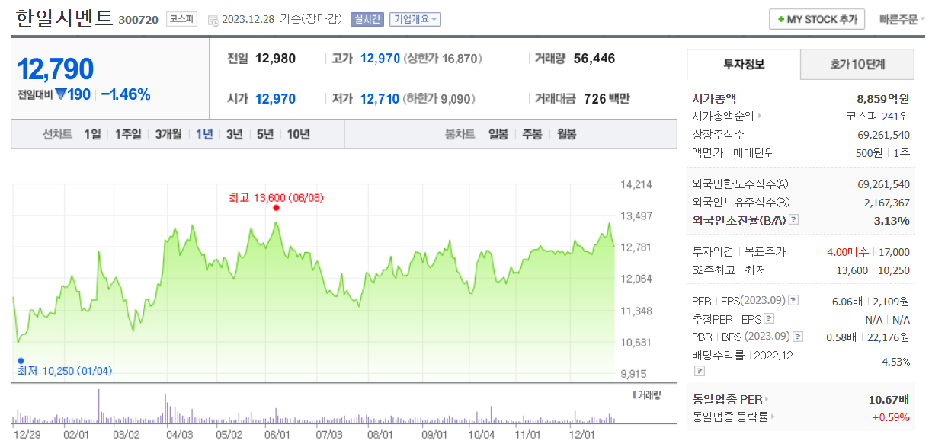
Task: Click the 동일업종 PER link
Action: pos(727,399)
